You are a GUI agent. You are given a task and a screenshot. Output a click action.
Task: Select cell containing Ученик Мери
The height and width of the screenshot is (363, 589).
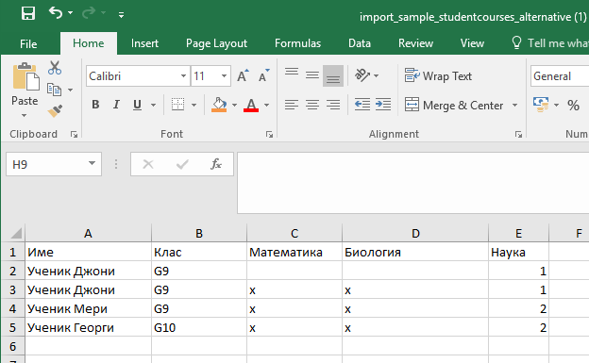[x=88, y=308]
